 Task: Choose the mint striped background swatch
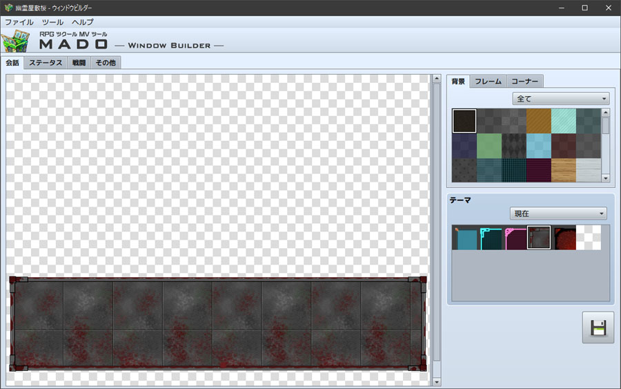click(564, 121)
